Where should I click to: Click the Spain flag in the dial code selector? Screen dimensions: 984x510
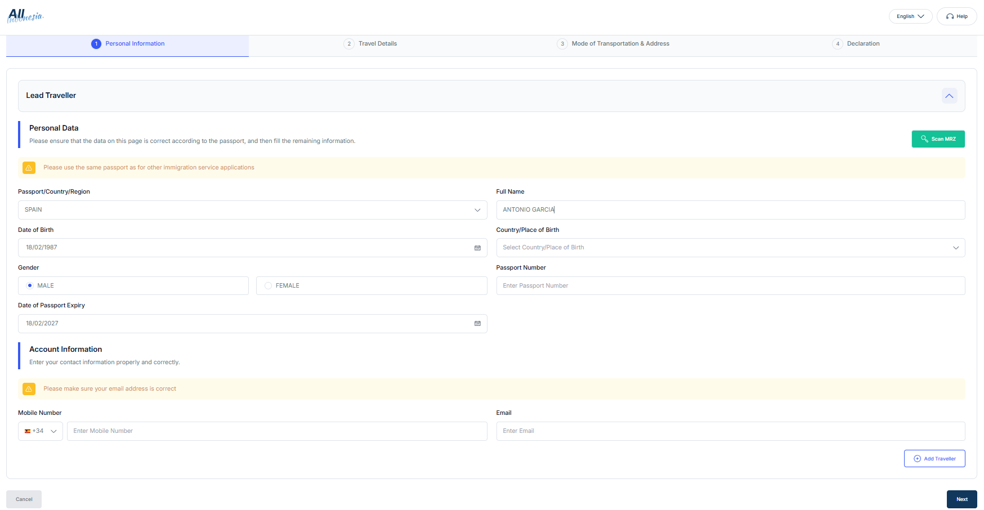point(28,431)
